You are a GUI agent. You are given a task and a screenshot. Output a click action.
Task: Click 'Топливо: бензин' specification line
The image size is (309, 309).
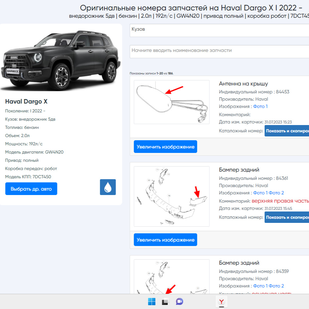[22, 128]
